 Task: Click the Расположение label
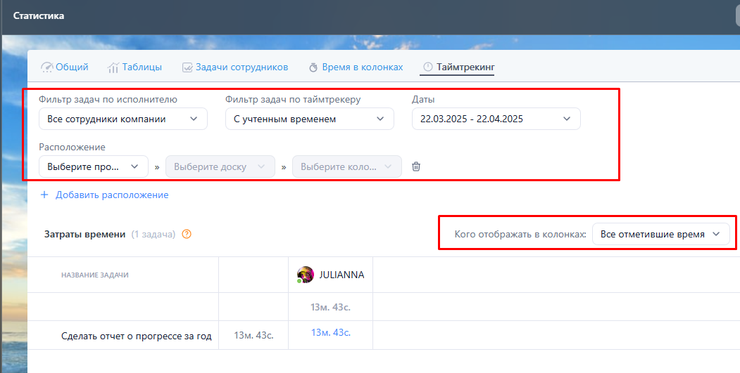(73, 147)
